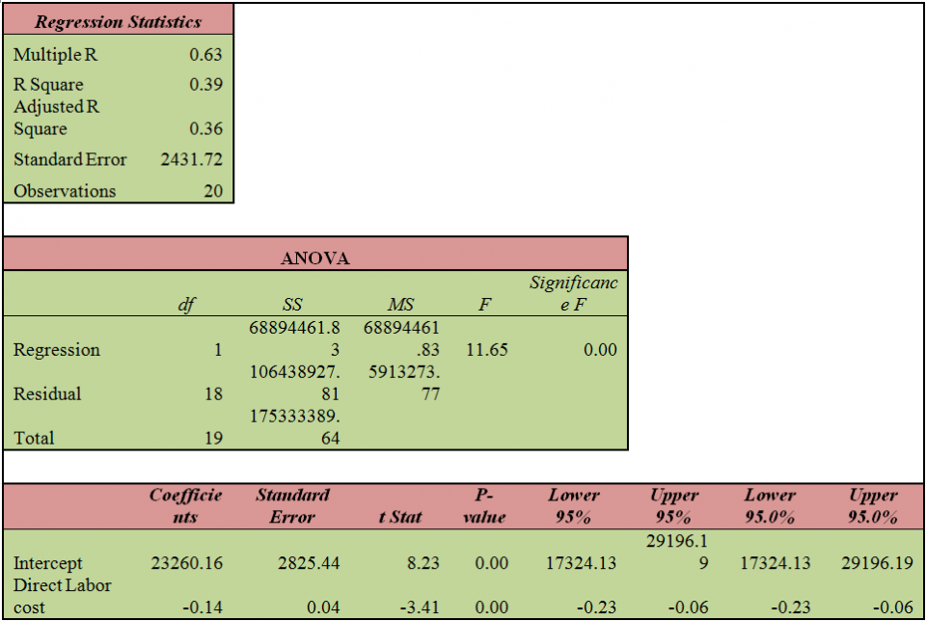Click the Multiple R value 0.63
Image resolution: width=926 pixels, height=621 pixels.
tap(212, 55)
